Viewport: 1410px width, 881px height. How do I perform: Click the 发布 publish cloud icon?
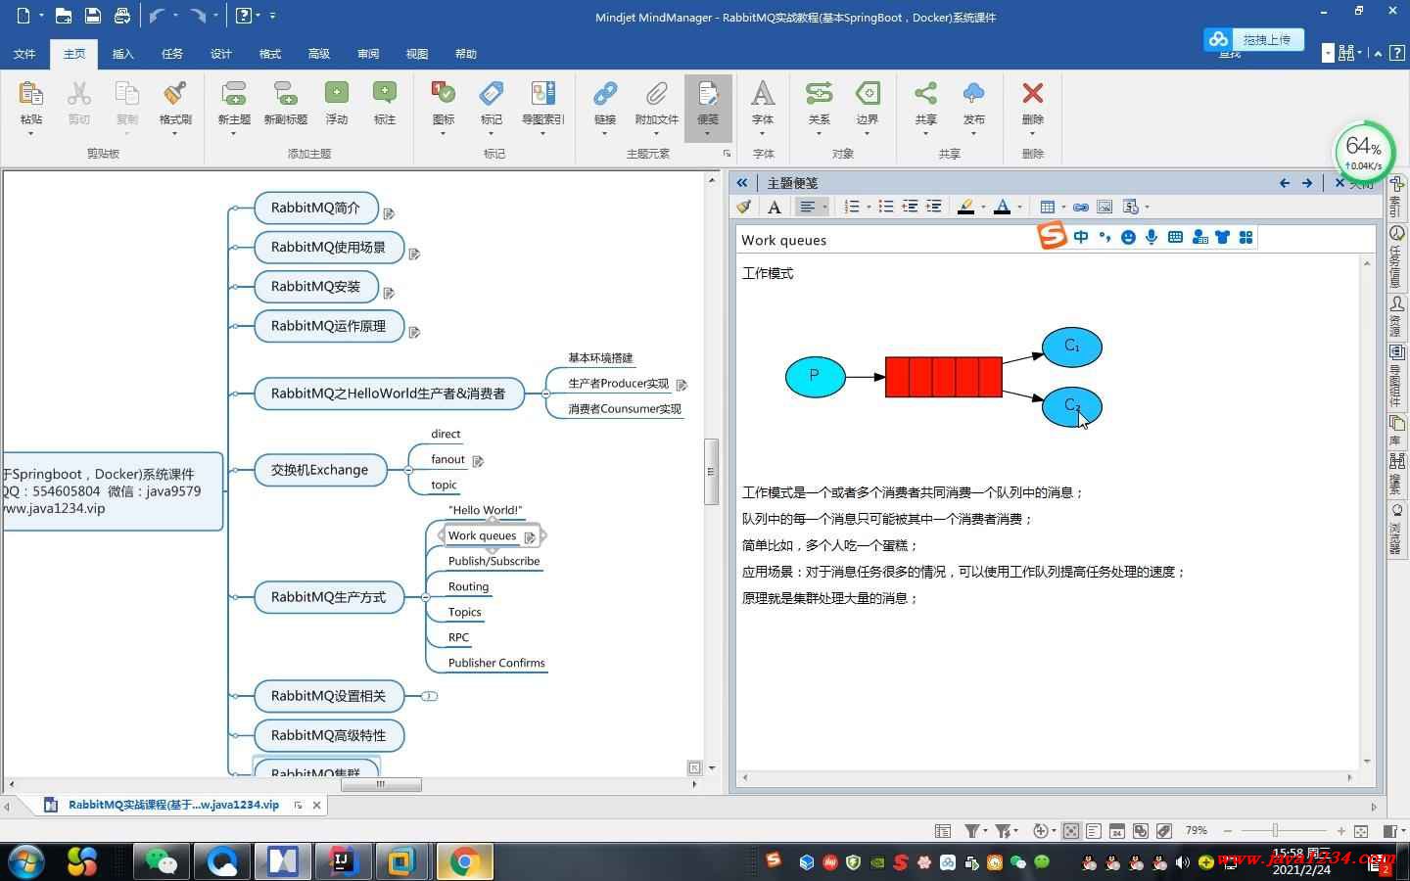(x=973, y=94)
